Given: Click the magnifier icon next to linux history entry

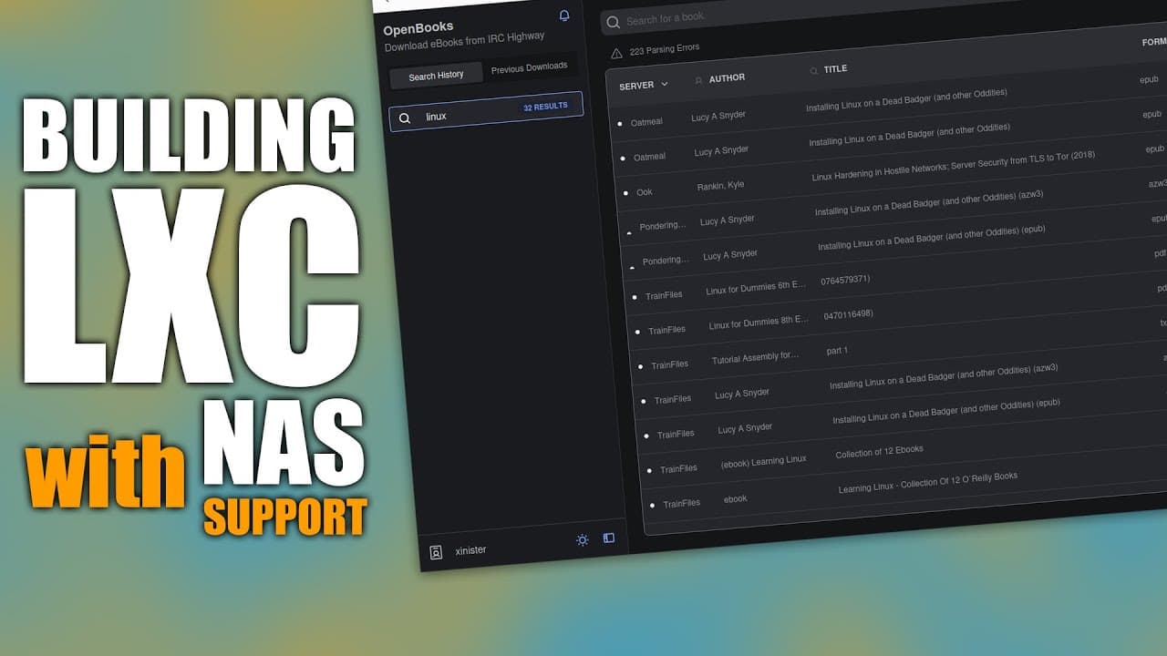Looking at the screenshot, I should point(405,118).
